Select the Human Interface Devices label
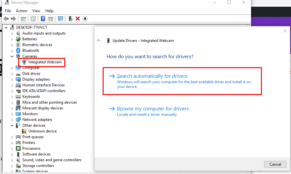This screenshot has width=291, height=174. 43,85
